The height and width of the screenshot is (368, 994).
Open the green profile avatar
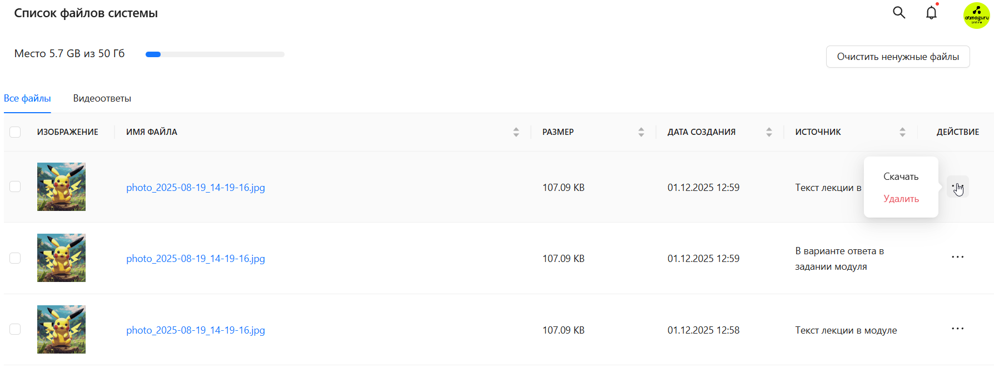coord(976,15)
